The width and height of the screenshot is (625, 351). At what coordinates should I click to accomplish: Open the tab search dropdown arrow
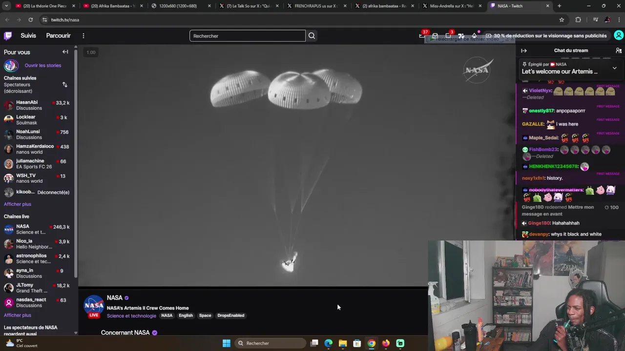pyautogui.click(x=7, y=6)
